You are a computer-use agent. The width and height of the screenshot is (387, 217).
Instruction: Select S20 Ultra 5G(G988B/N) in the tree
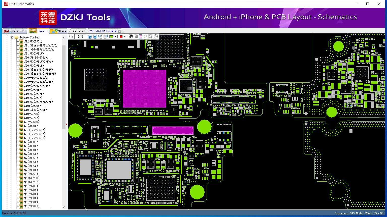coord(40,74)
